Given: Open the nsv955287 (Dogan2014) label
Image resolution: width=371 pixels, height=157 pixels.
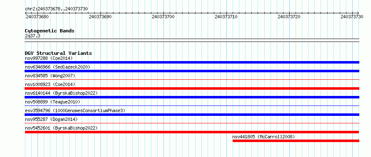Looking at the screenshot, I should click(51, 119).
